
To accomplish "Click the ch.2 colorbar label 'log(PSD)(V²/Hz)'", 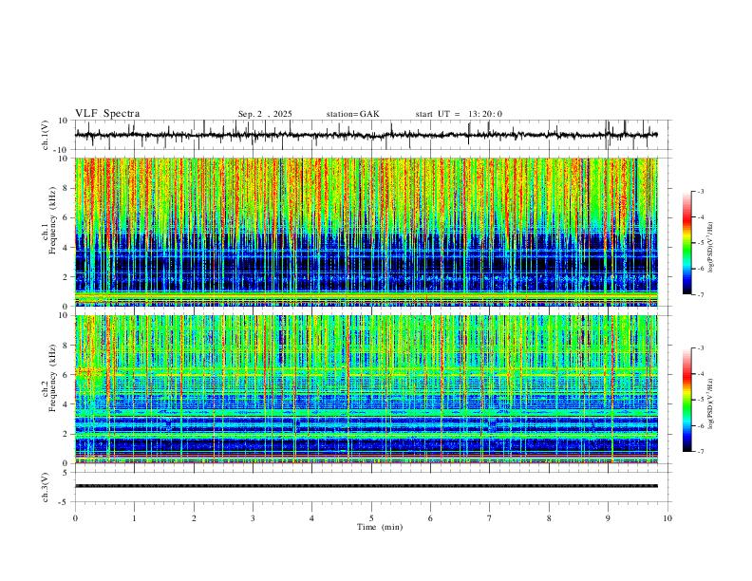I will (x=711, y=404).
